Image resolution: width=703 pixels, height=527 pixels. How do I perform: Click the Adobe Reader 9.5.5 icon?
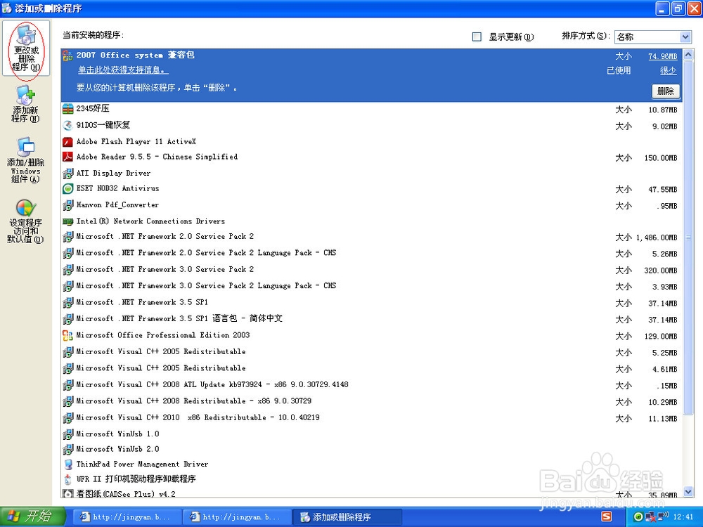(x=67, y=157)
